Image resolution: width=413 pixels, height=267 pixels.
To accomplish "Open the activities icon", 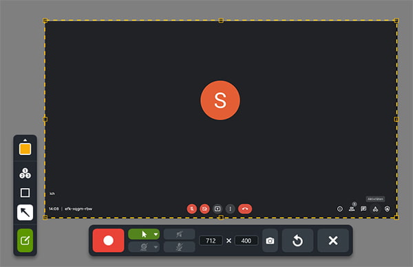I will (375, 209).
